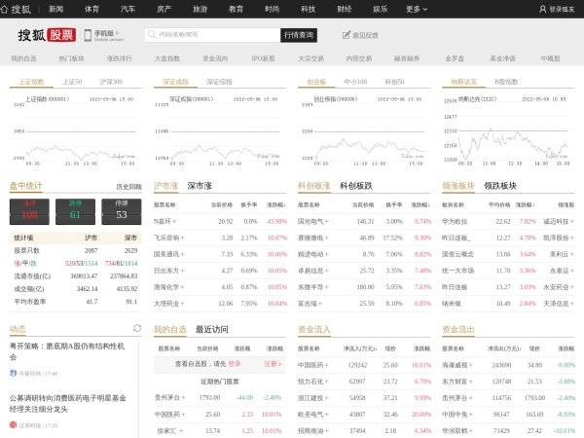Click the 行情查询 button
The image size is (584, 438).
pyautogui.click(x=299, y=35)
